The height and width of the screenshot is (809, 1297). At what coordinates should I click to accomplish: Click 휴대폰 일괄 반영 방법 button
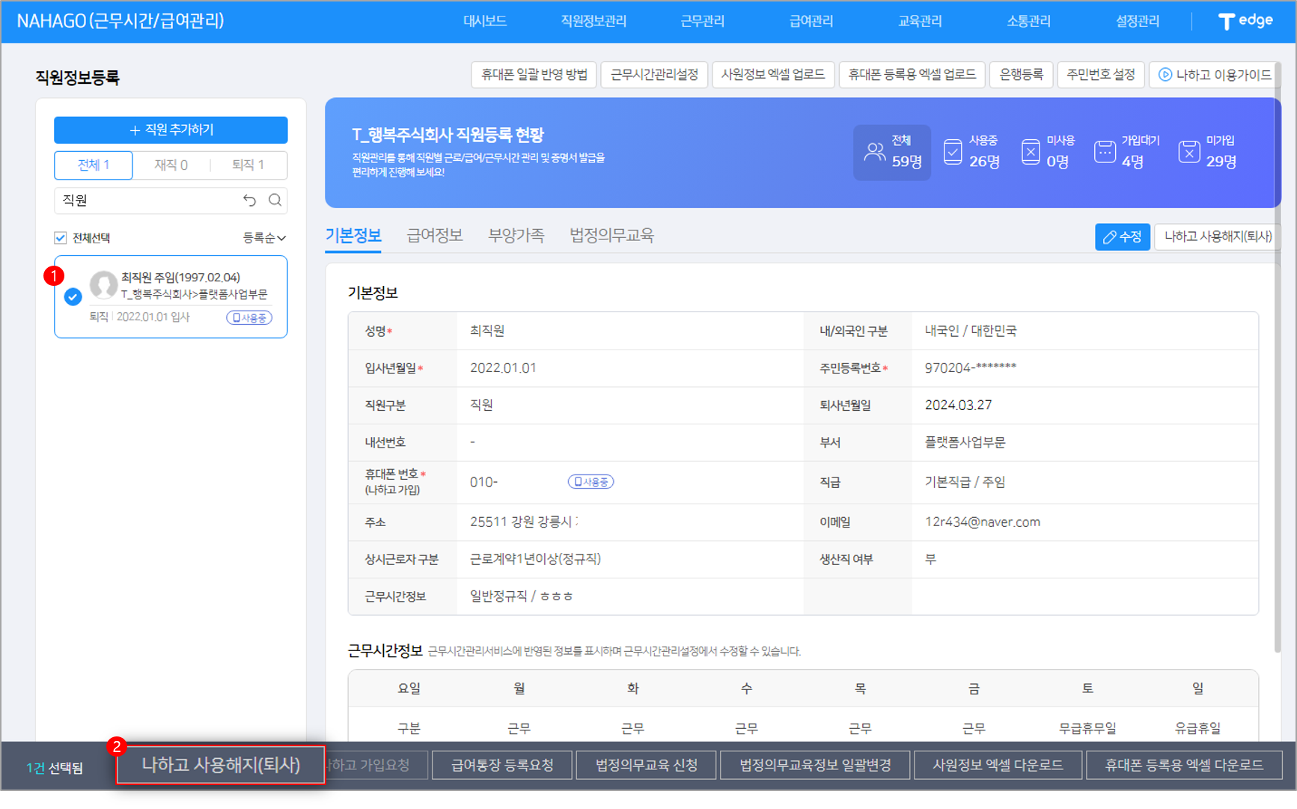click(534, 75)
